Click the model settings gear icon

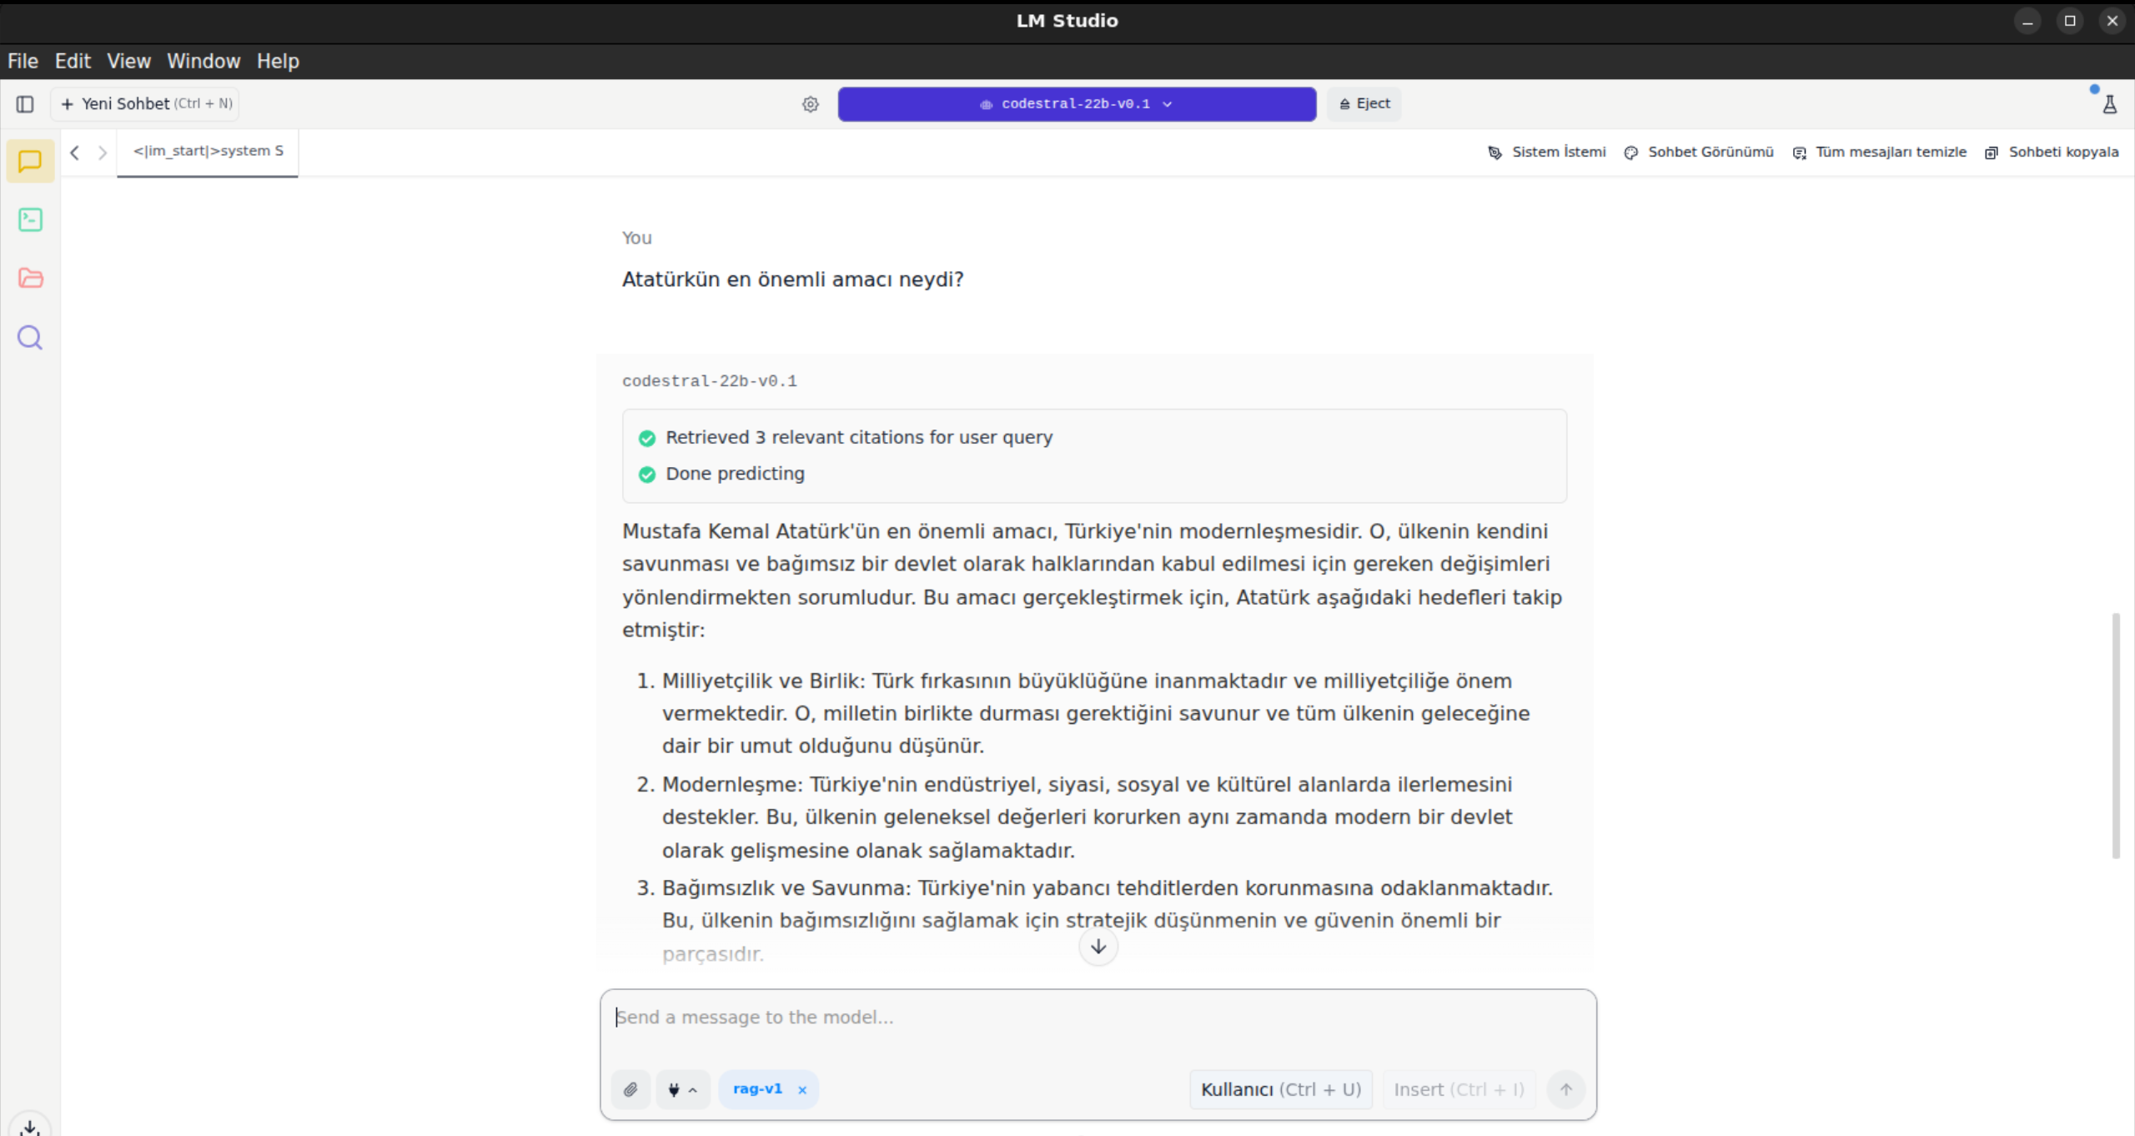click(810, 104)
